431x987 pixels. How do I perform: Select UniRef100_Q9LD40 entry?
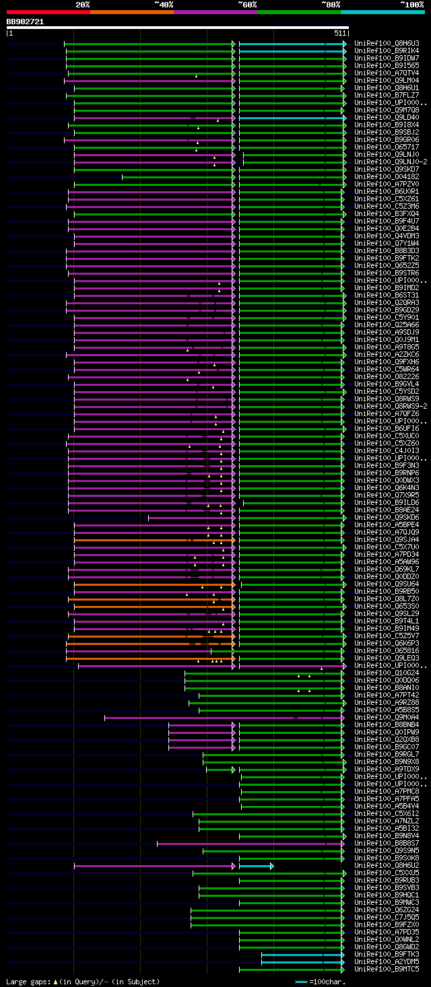click(387, 117)
